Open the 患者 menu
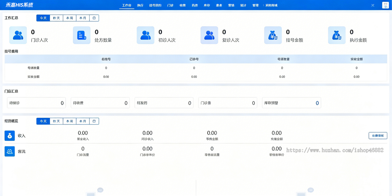 (219, 5)
